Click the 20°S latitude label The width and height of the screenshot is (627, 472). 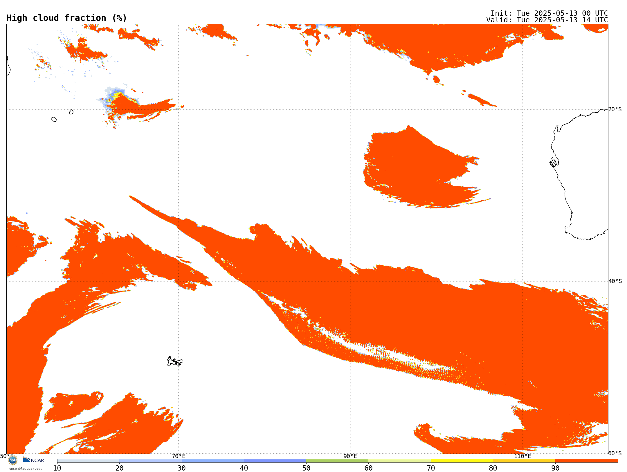click(x=615, y=109)
